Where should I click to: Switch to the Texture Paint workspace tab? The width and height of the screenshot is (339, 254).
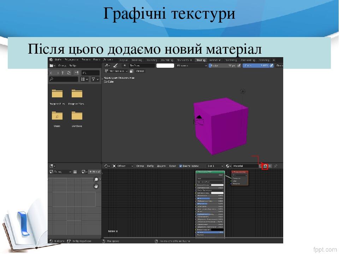(x=184, y=60)
